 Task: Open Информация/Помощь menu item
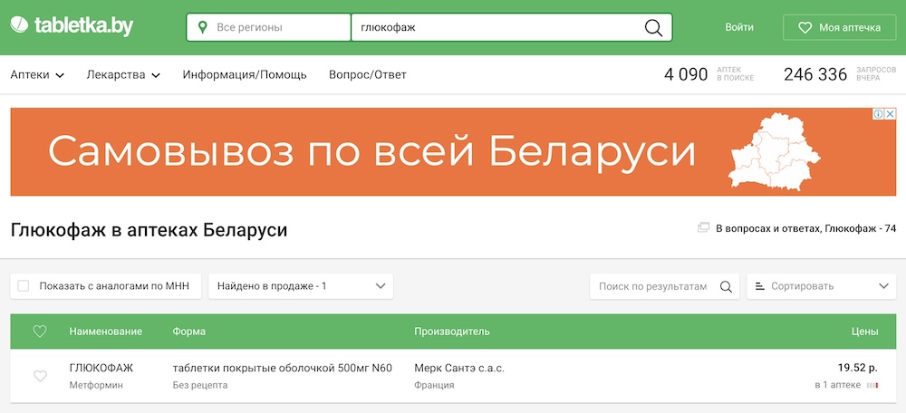(x=245, y=75)
